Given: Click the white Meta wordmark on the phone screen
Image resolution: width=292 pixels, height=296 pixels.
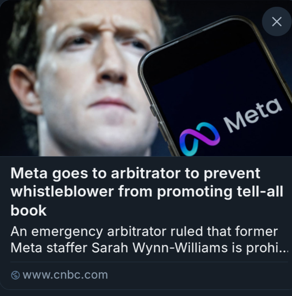Looking at the screenshot, I should [x=254, y=114].
